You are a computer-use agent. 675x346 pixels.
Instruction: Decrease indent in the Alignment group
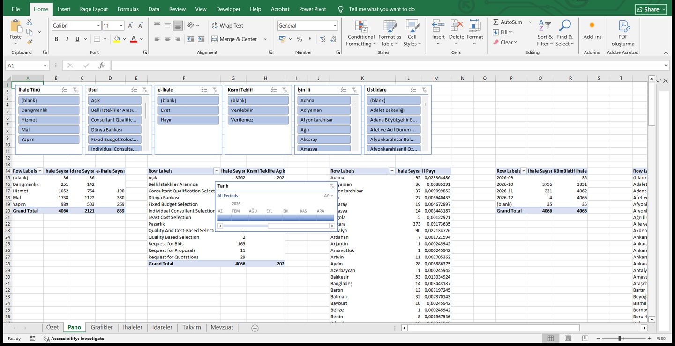(191, 39)
